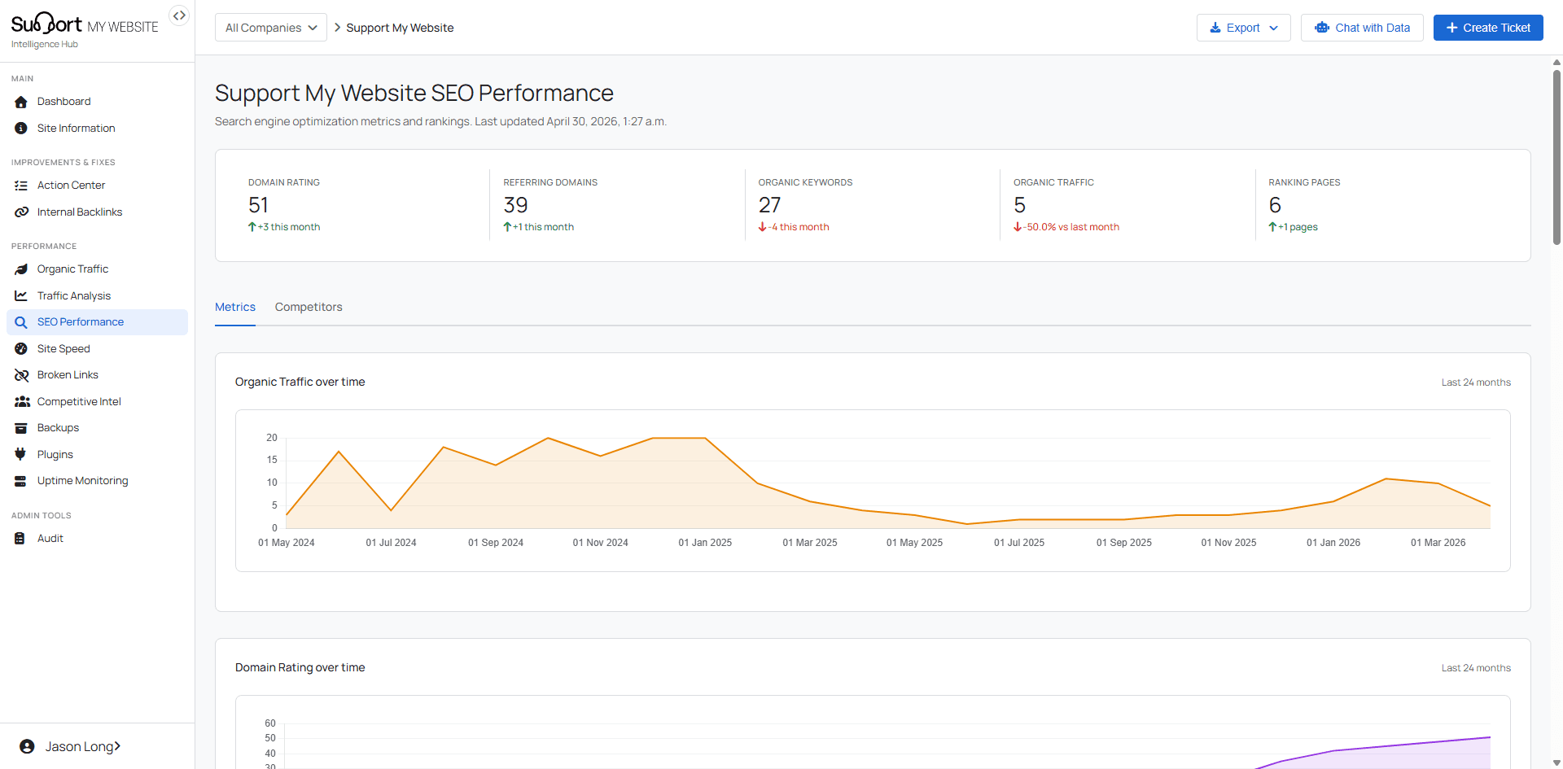Click the Create Ticket button
The image size is (1563, 769).
pyautogui.click(x=1488, y=28)
